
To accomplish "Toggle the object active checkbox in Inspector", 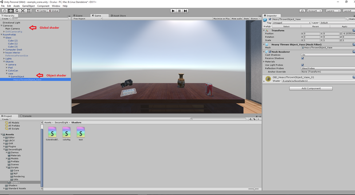I will [x=270, y=19].
